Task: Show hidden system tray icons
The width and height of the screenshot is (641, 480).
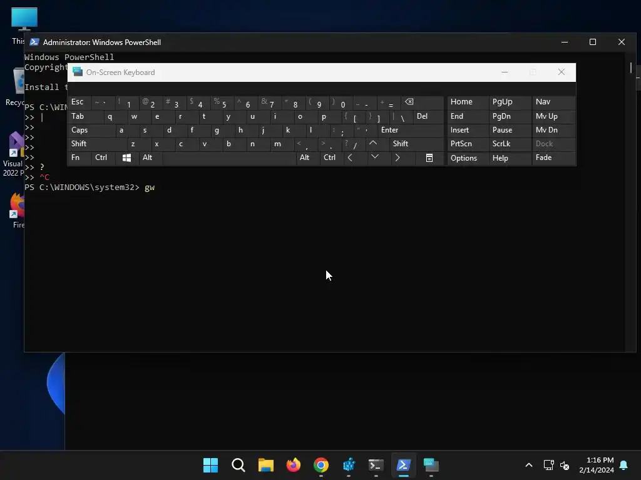Action: tap(528, 465)
